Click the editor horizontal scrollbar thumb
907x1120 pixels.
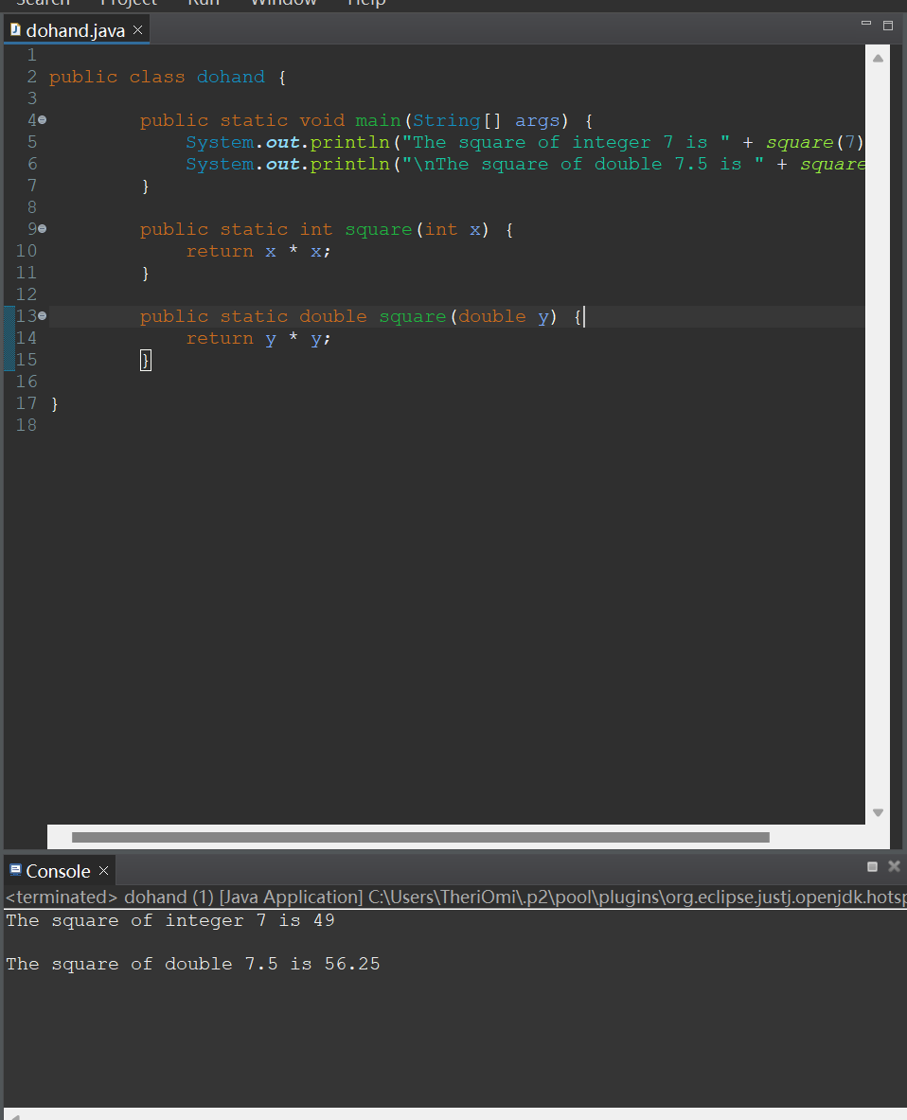pos(420,837)
